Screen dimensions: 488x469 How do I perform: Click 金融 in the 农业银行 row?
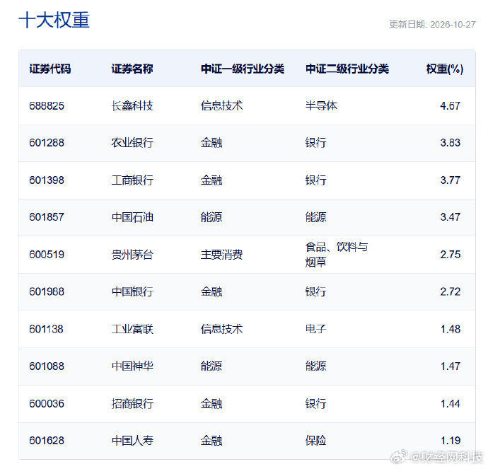(211, 143)
